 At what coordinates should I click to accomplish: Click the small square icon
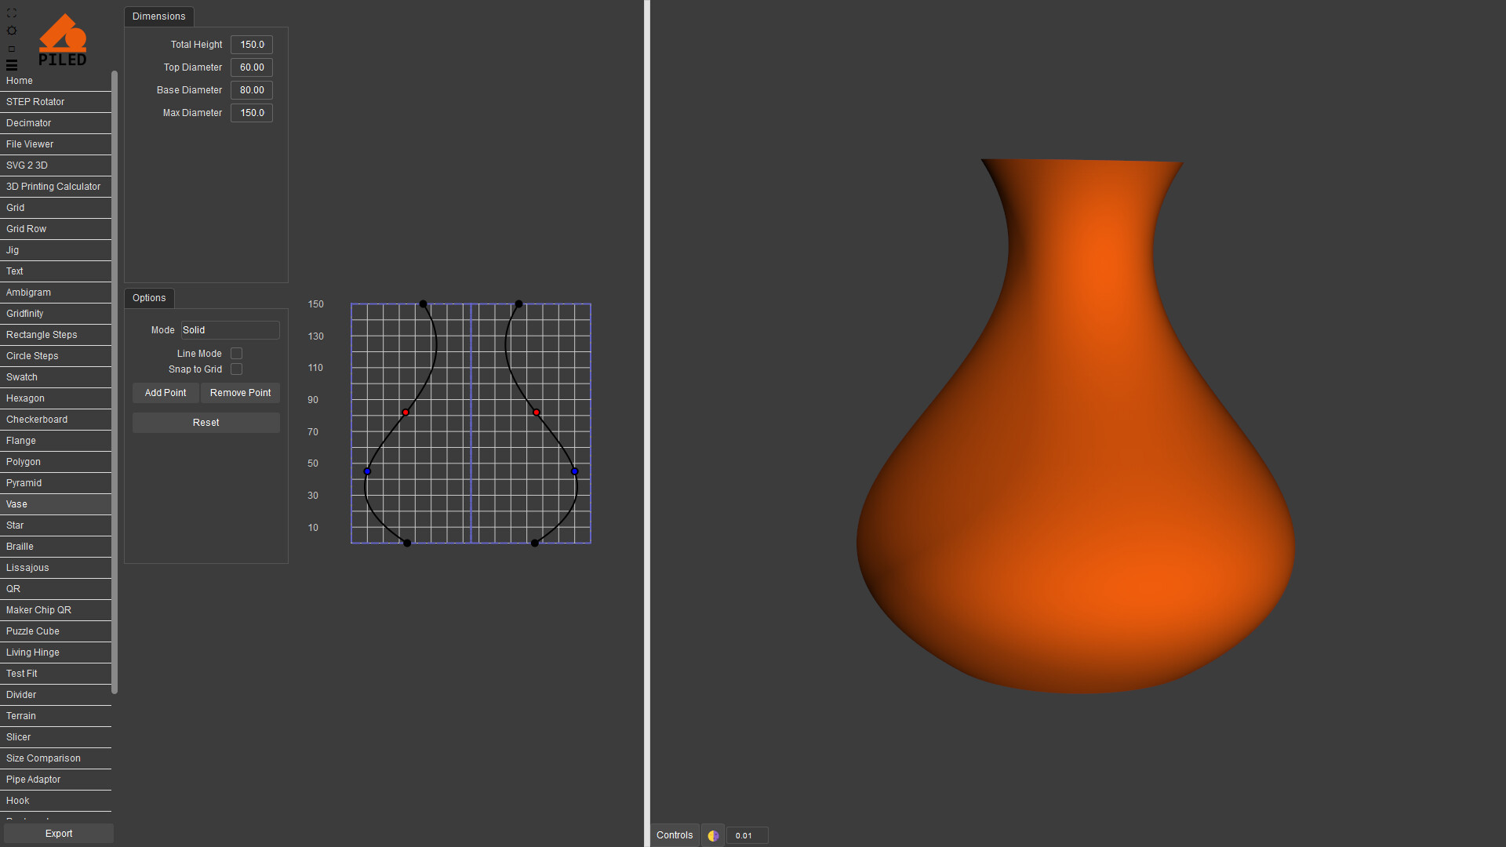click(x=12, y=49)
